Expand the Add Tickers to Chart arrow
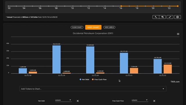186x105 pixels. 163,89
